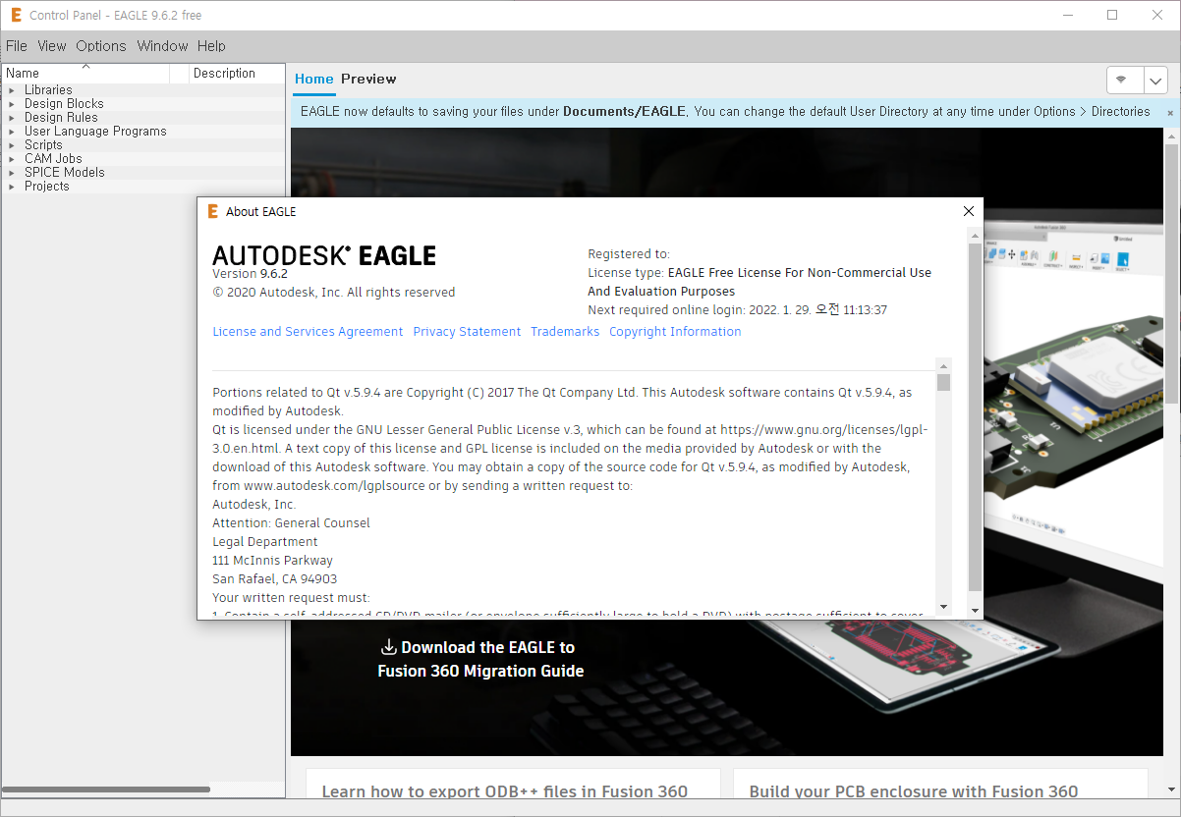Select User Language Programs tree item
The width and height of the screenshot is (1181, 817).
95,132
